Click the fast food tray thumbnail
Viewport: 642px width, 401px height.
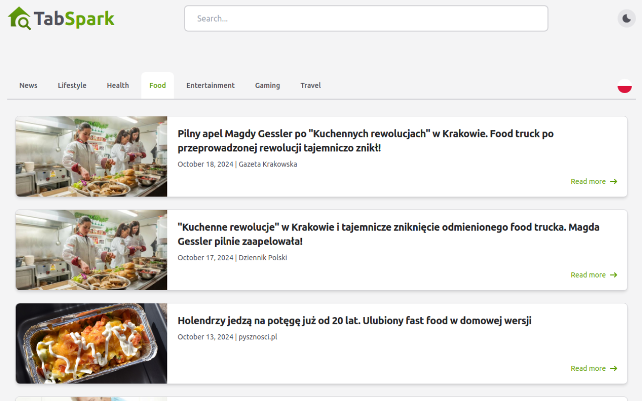click(x=91, y=343)
